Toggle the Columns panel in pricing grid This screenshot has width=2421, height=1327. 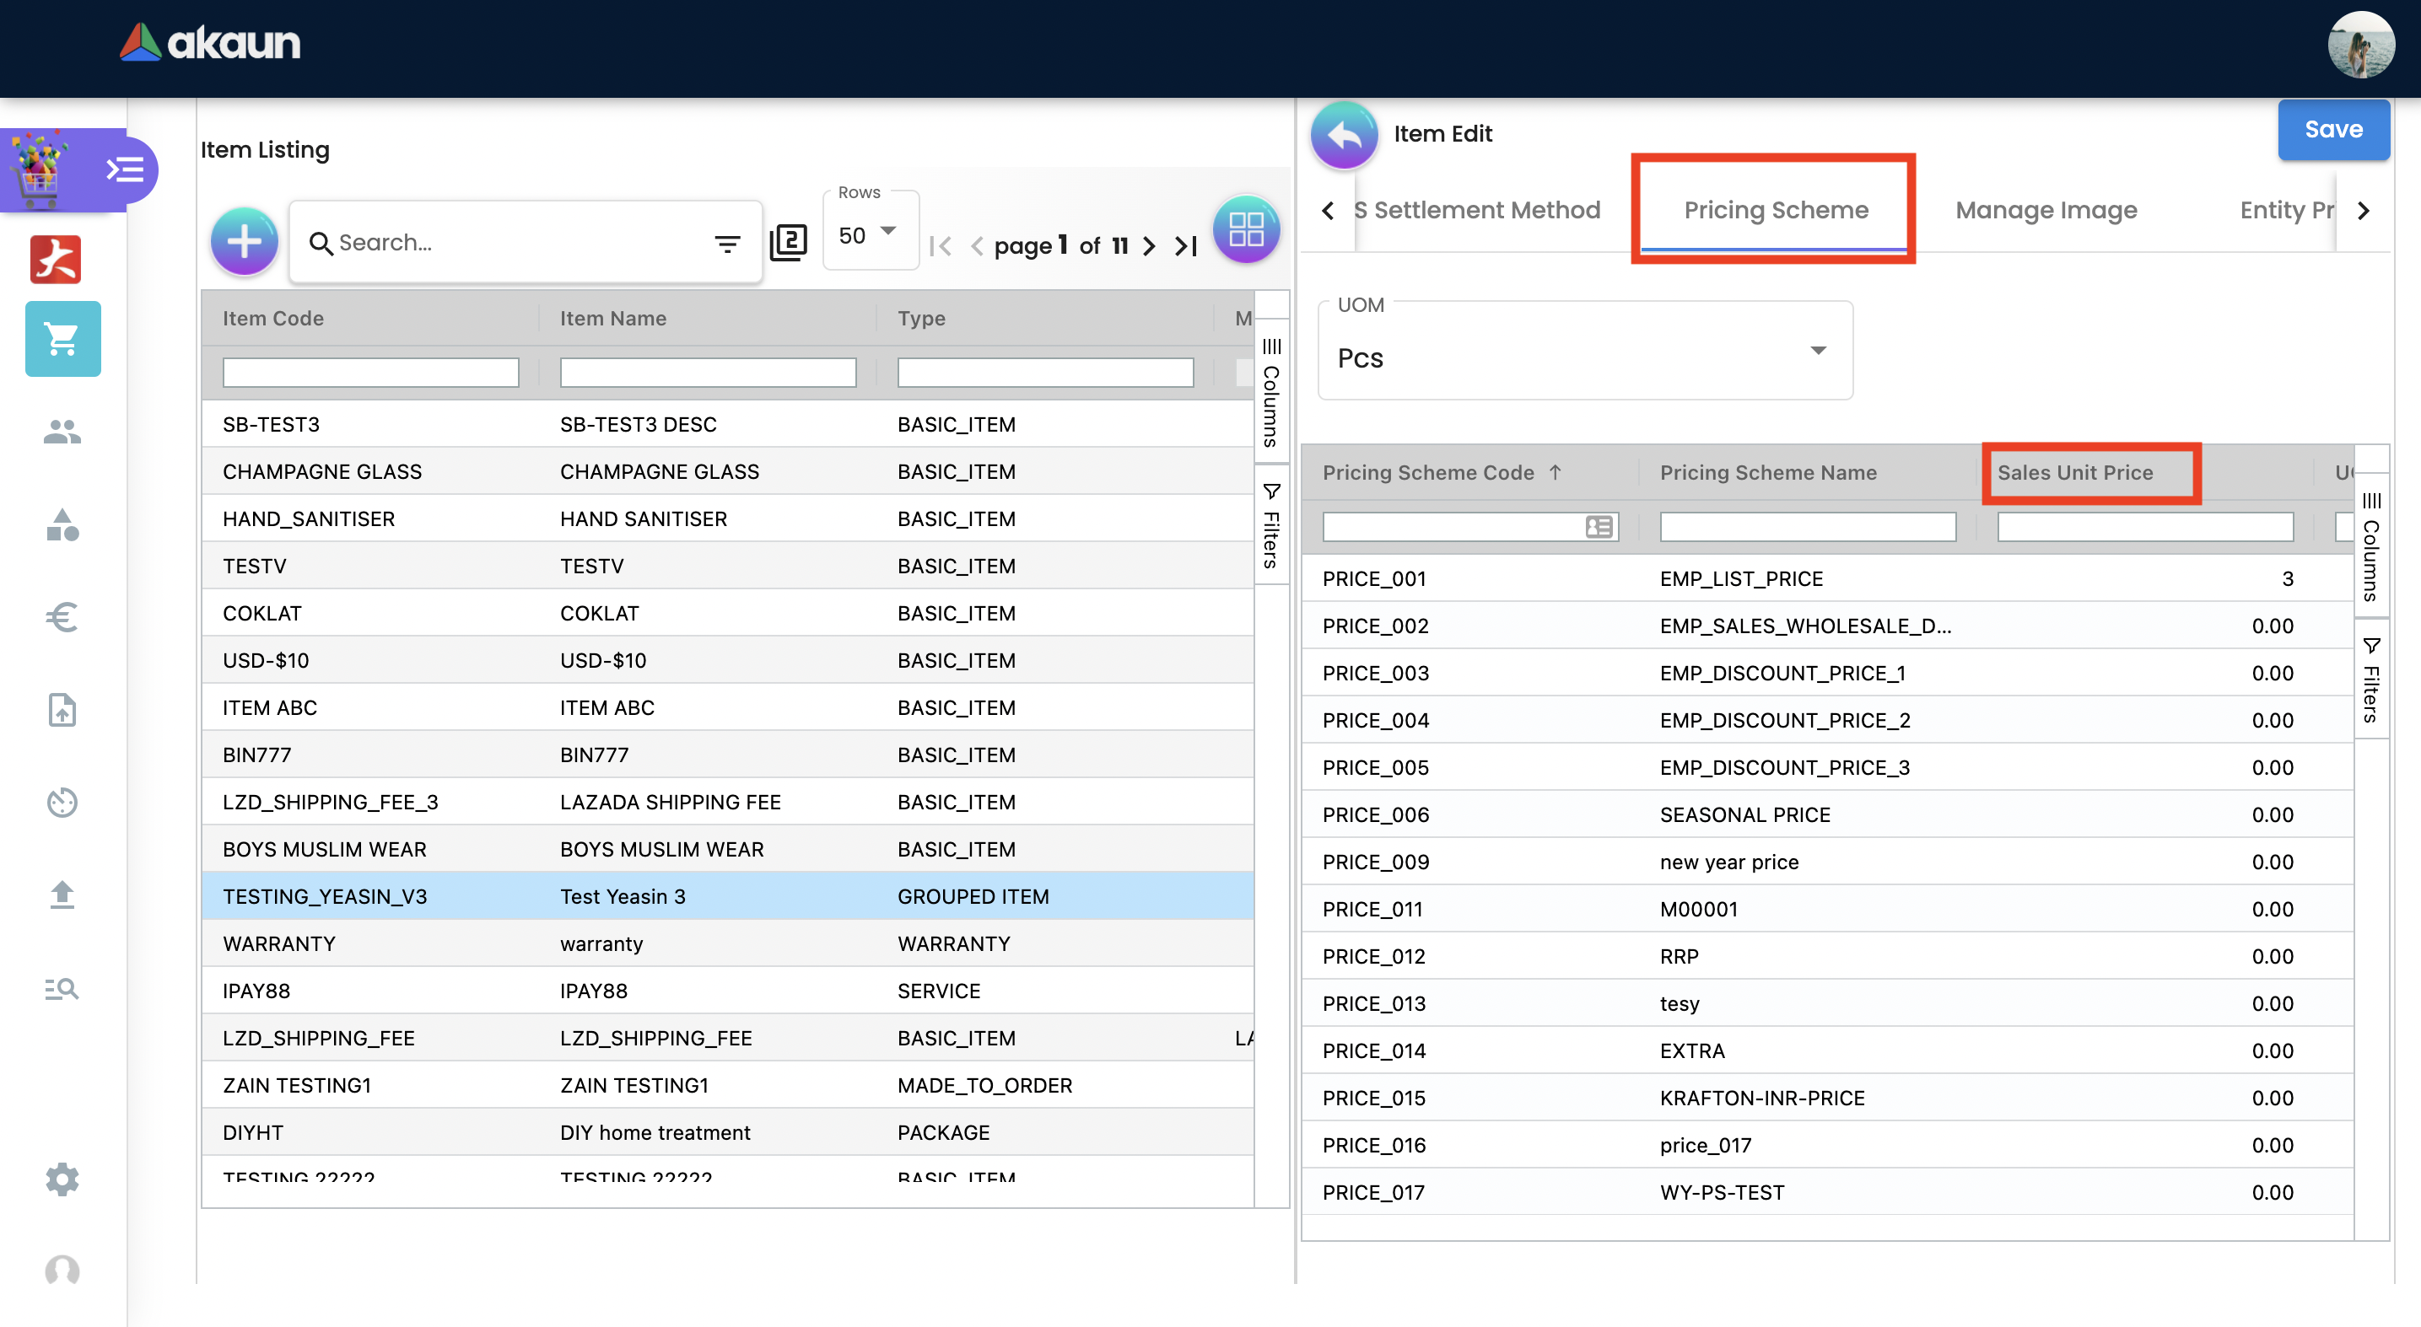click(2370, 546)
